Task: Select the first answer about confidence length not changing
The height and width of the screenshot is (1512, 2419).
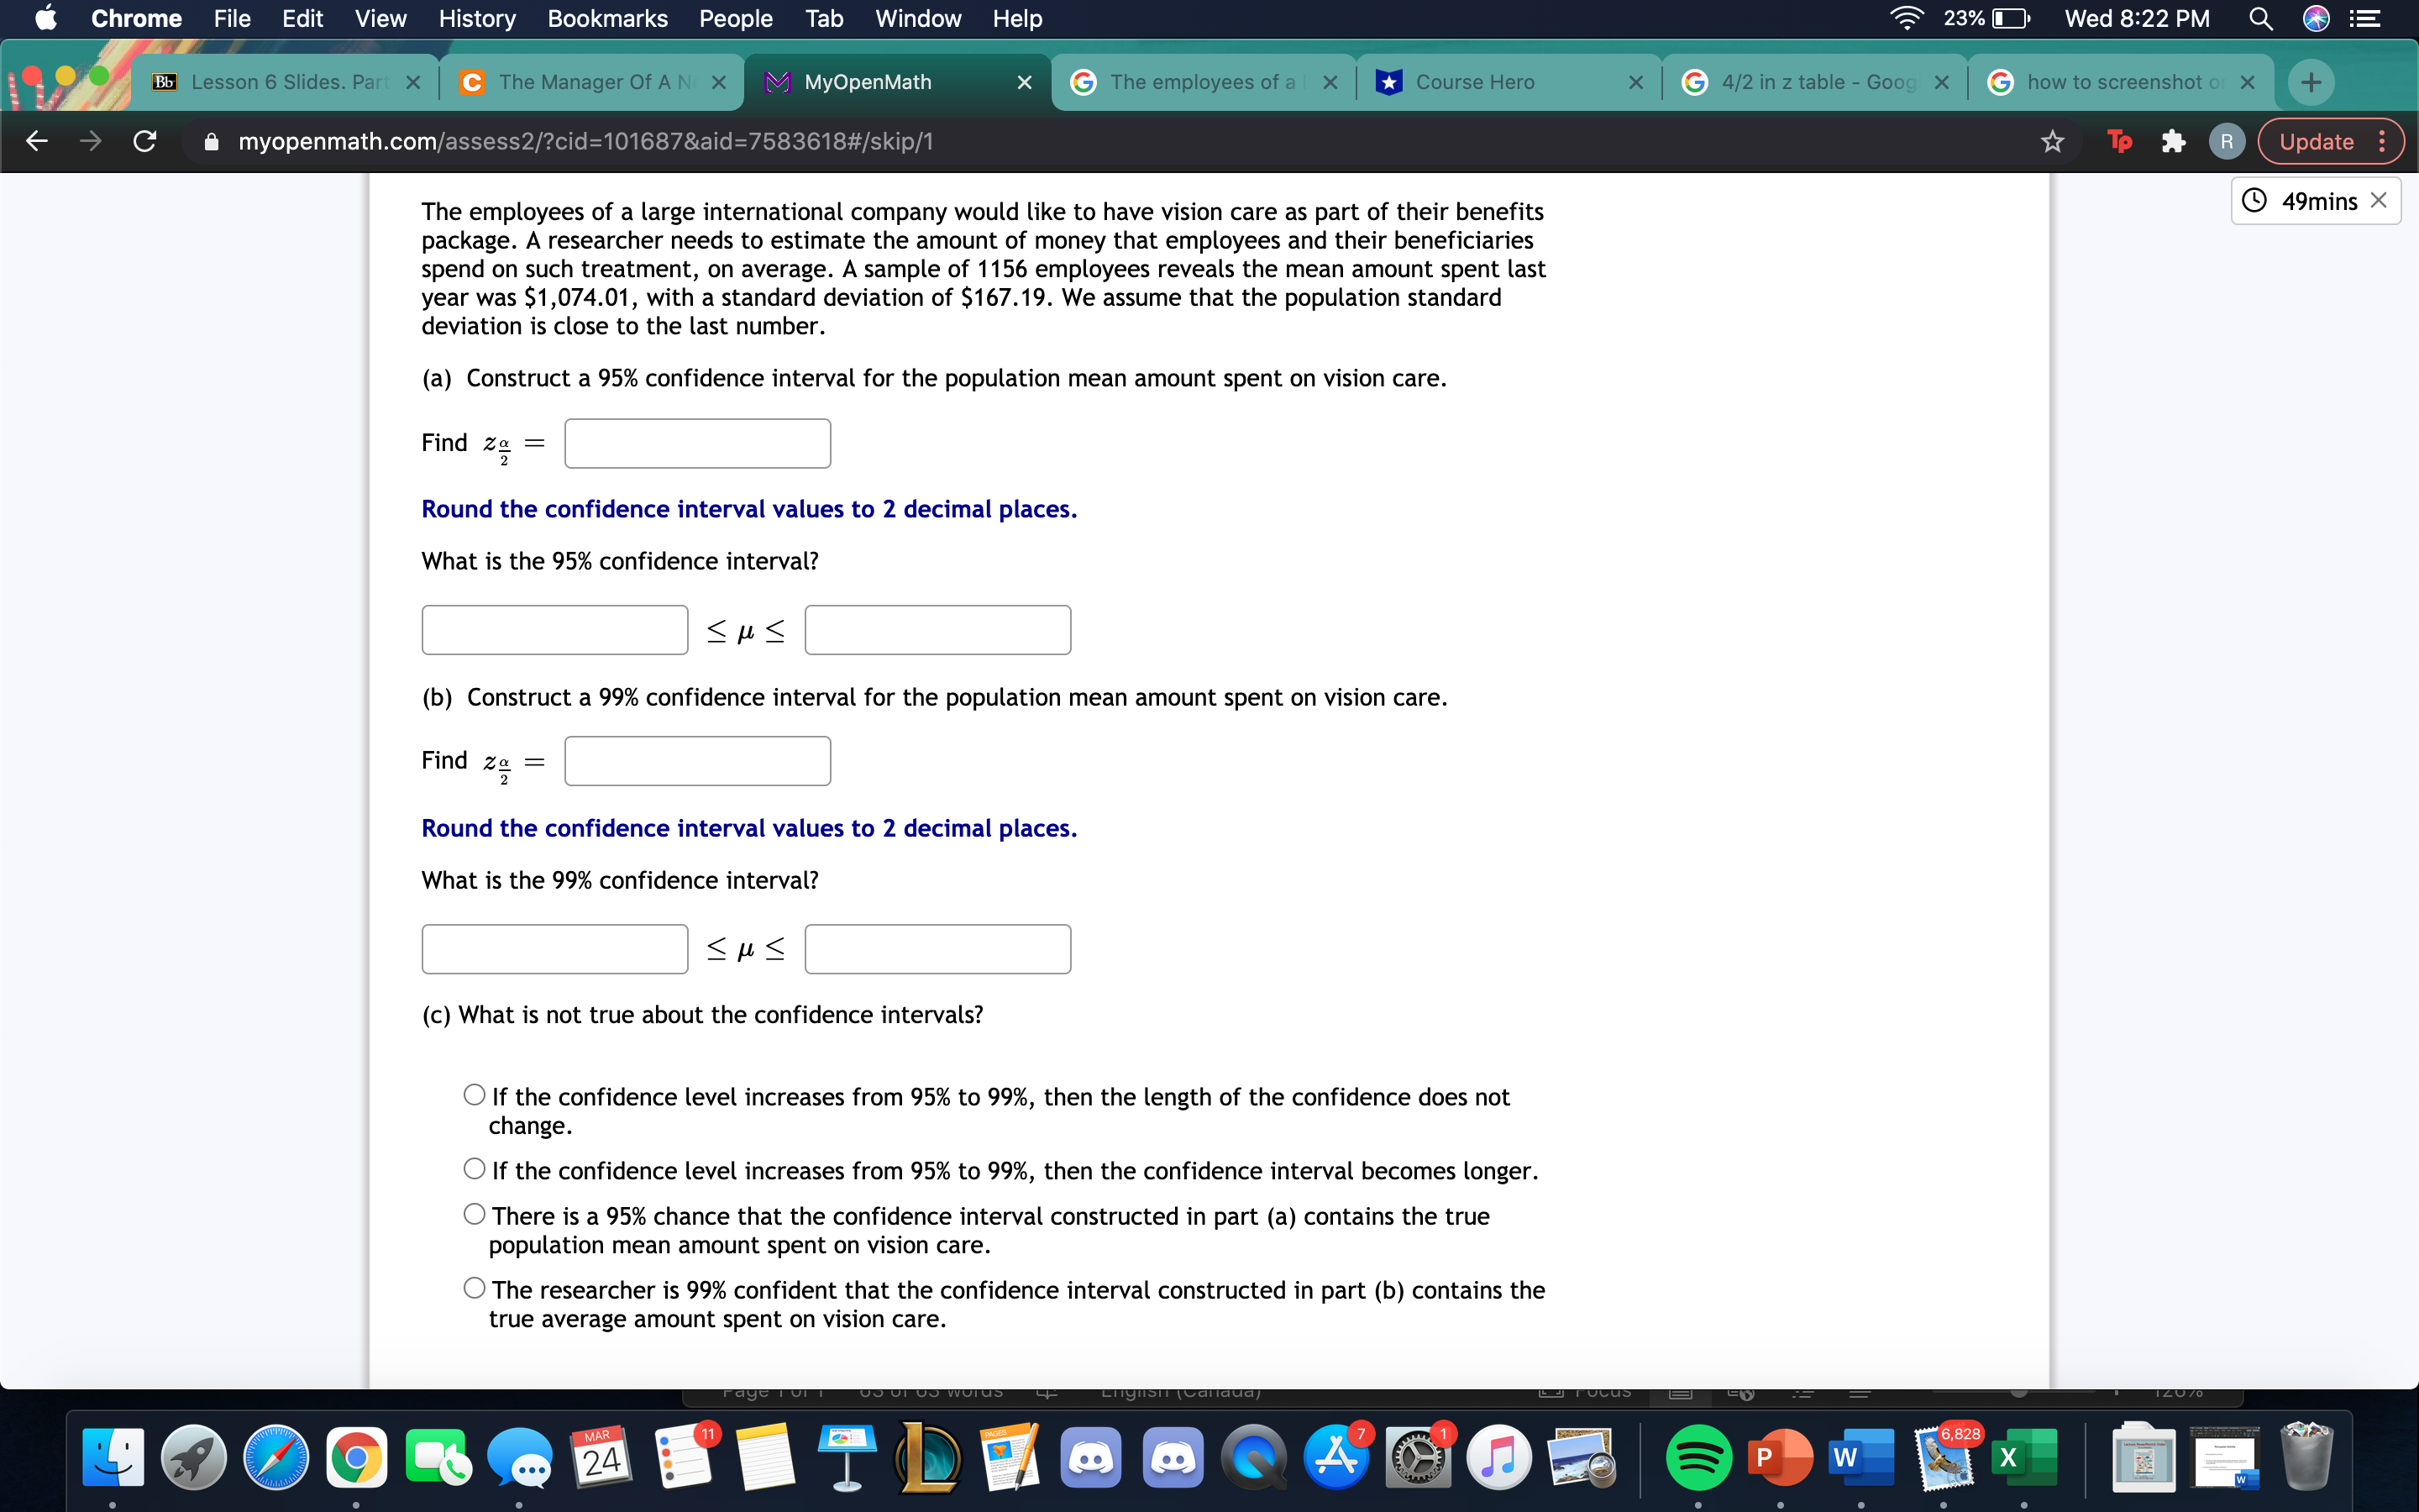Action: [x=474, y=1094]
